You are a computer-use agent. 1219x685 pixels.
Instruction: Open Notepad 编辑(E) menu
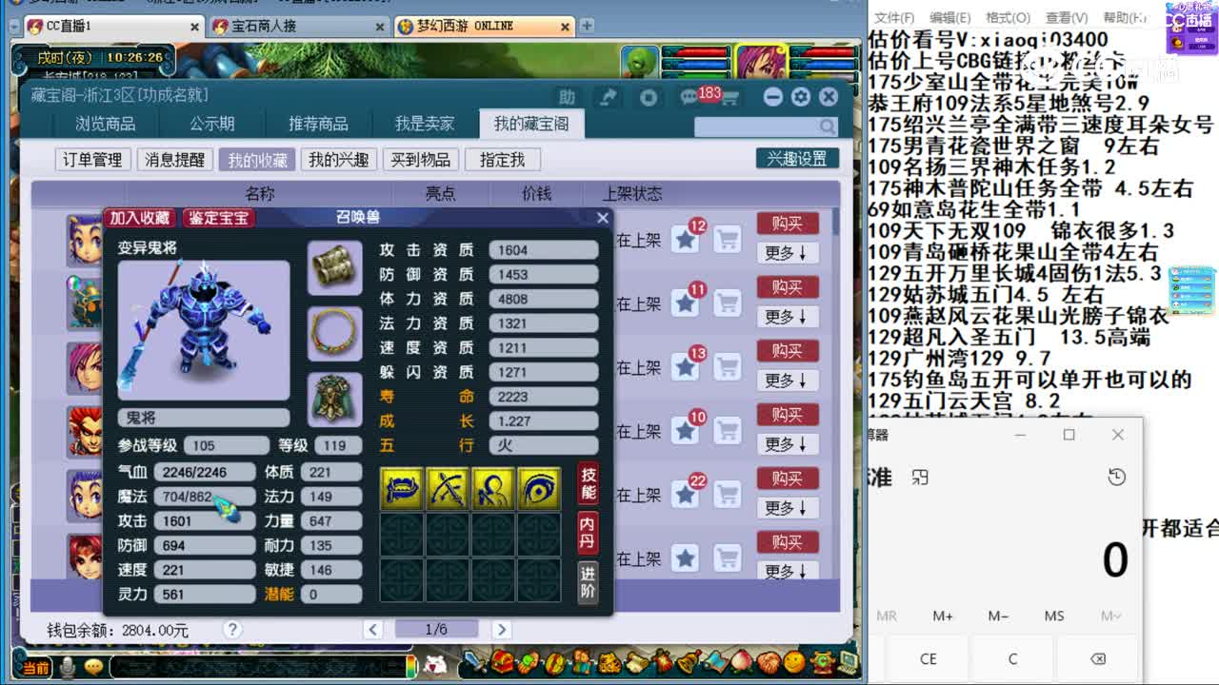click(949, 18)
